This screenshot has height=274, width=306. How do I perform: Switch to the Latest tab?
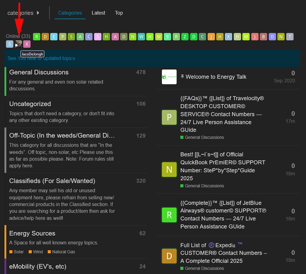click(98, 13)
